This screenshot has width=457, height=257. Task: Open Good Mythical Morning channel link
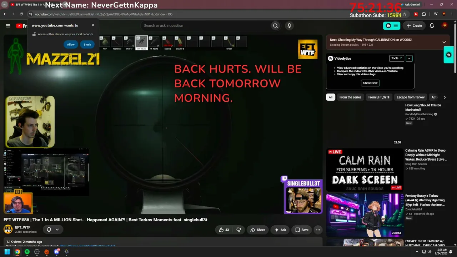point(419,114)
